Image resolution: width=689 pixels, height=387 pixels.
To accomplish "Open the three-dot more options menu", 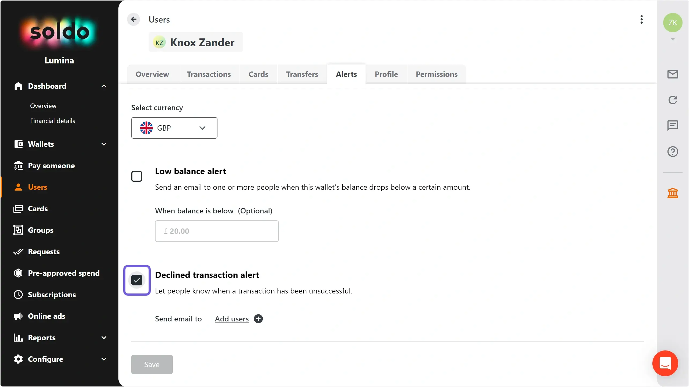I will (x=642, y=19).
